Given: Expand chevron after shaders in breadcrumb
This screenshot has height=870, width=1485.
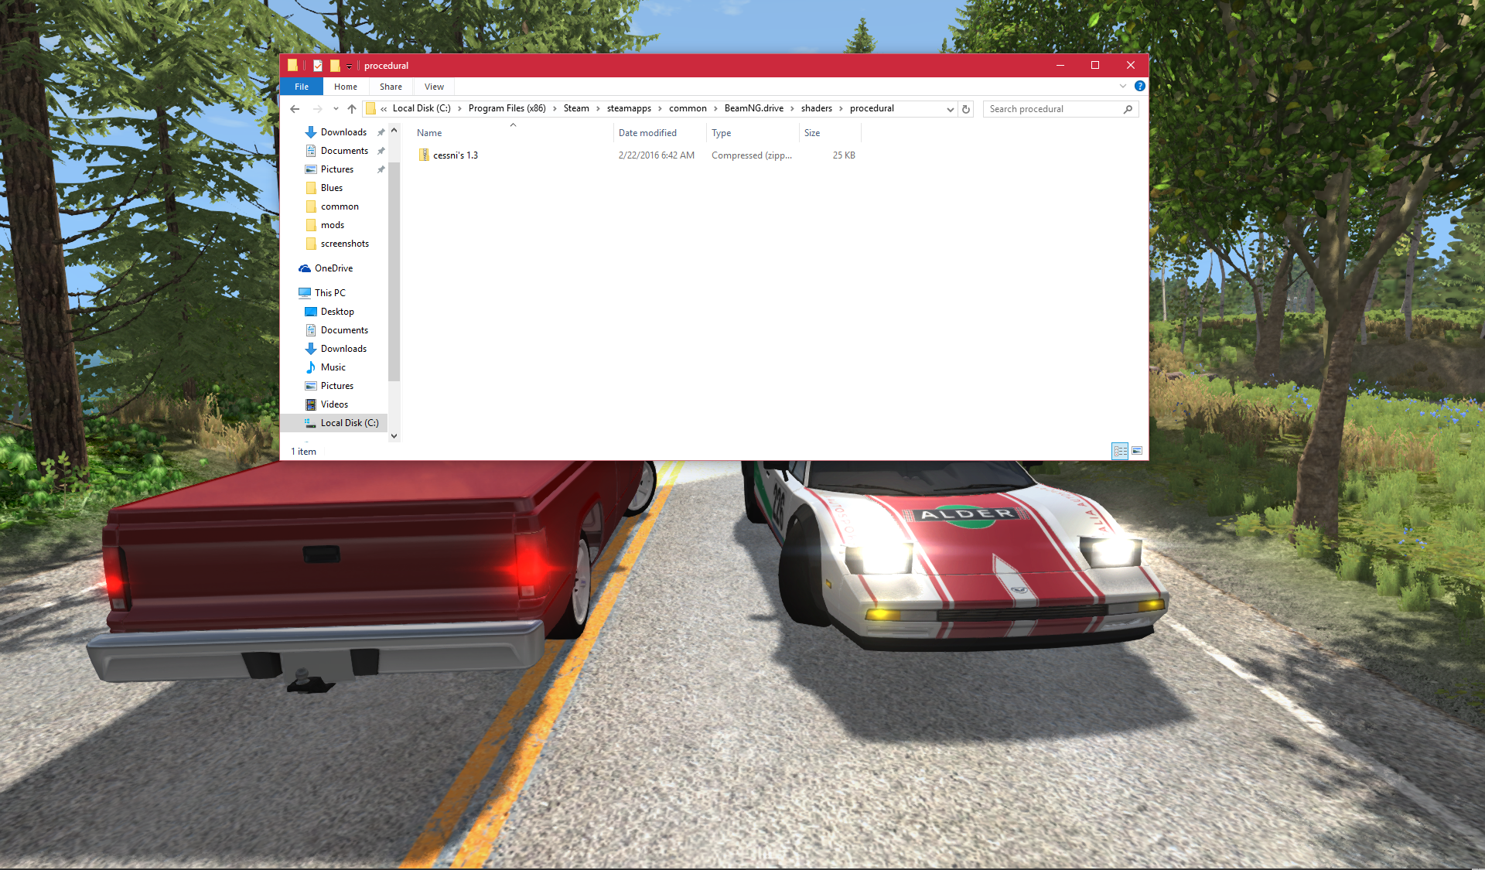Looking at the screenshot, I should click(x=841, y=109).
